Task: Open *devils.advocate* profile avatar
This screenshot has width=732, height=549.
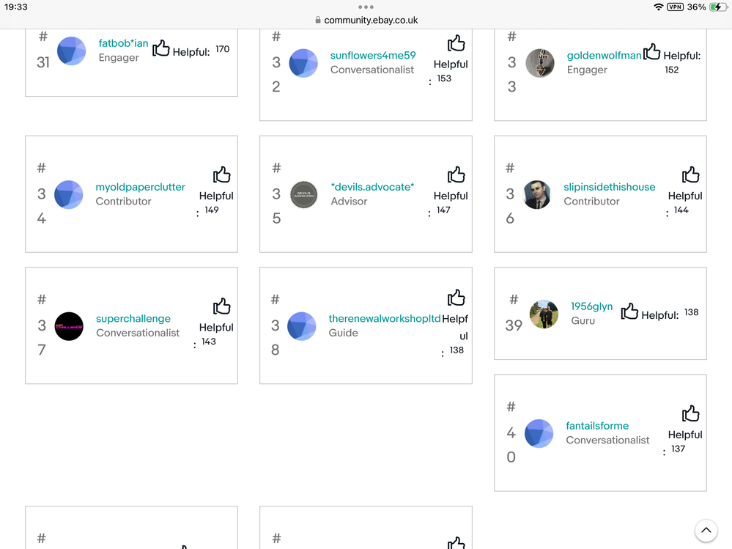Action: click(304, 195)
